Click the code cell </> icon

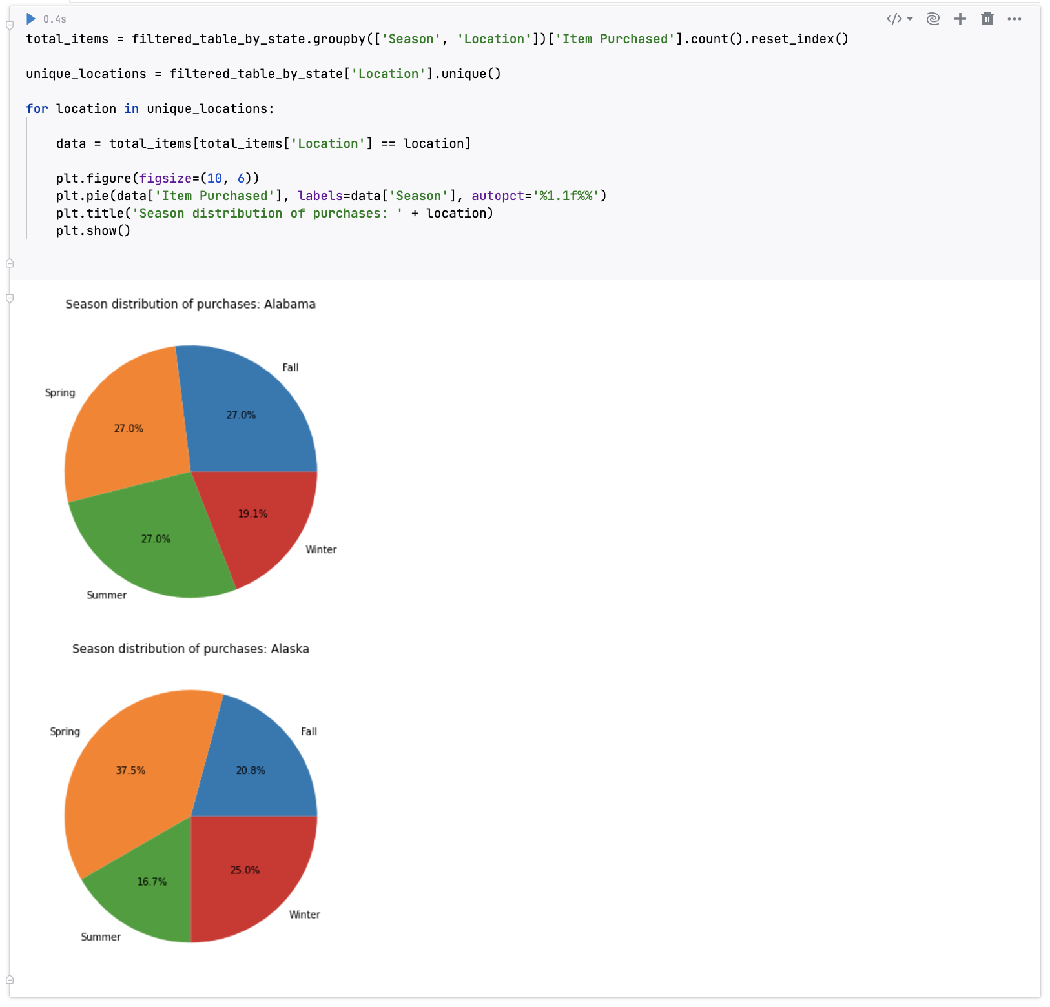pos(894,19)
